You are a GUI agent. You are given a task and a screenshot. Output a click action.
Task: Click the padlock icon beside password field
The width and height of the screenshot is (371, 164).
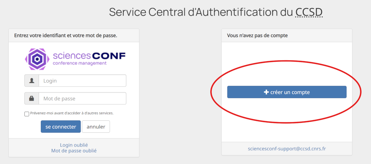coord(32,99)
